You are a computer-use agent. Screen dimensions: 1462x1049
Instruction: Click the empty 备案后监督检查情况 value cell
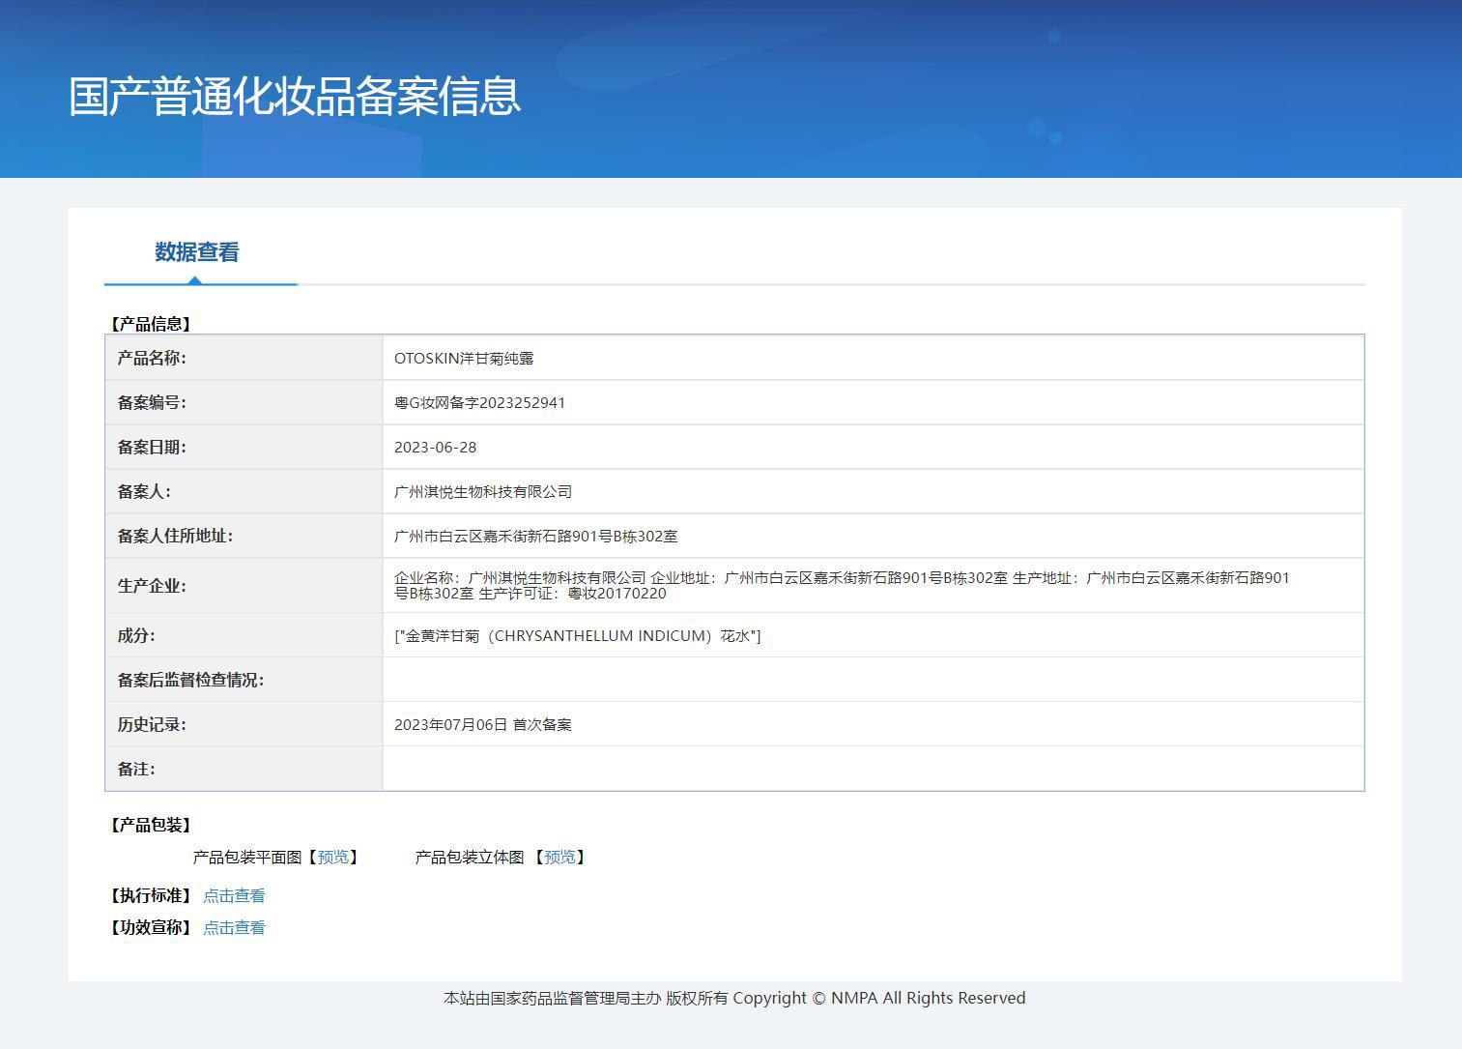[x=873, y=680]
